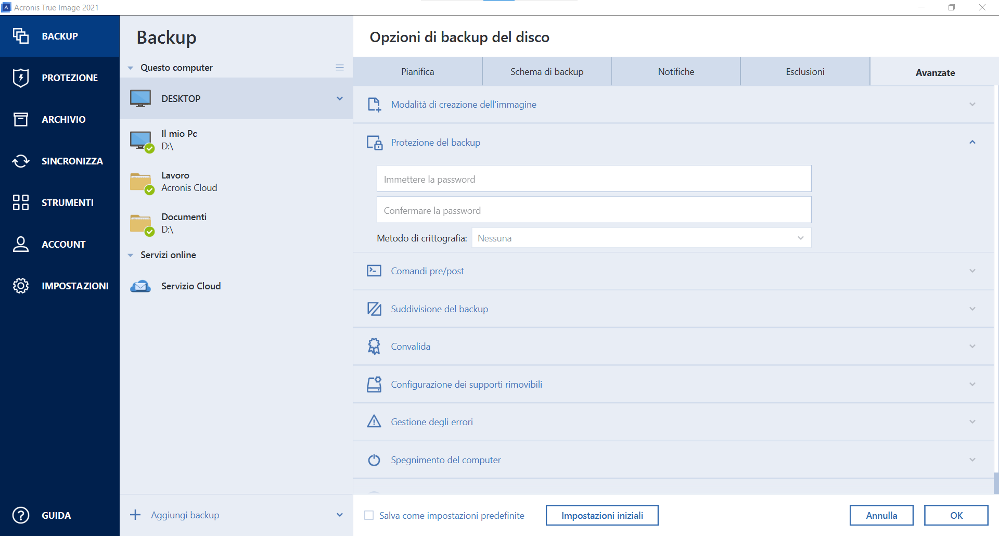Open the Esclusioni tab
This screenshot has height=536, width=999.
[x=804, y=72]
